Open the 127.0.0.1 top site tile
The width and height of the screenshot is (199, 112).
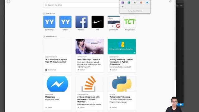point(65,22)
